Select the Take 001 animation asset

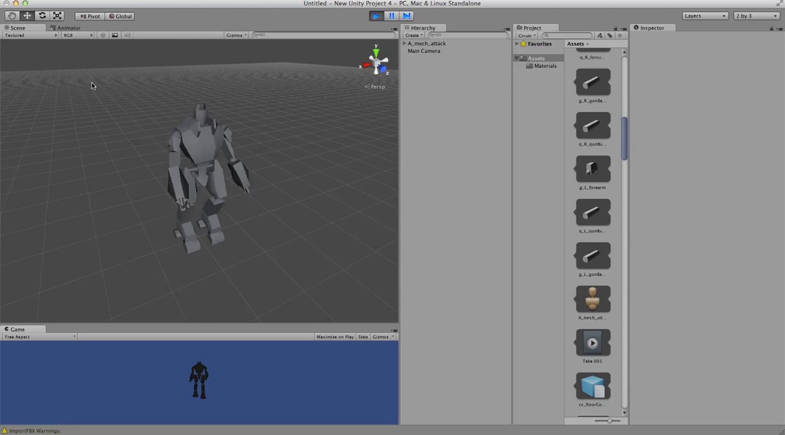pyautogui.click(x=592, y=346)
